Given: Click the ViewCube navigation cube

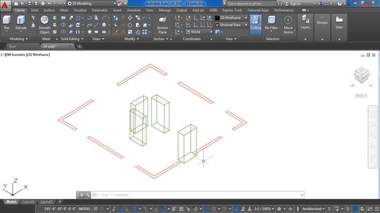Looking at the screenshot, I should pos(362,75).
